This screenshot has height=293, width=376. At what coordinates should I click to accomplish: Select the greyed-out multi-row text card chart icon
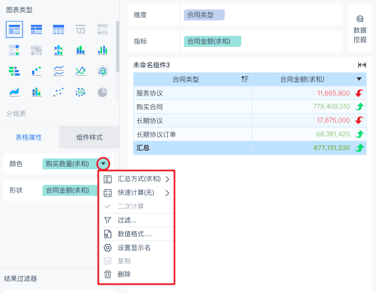tap(103, 29)
